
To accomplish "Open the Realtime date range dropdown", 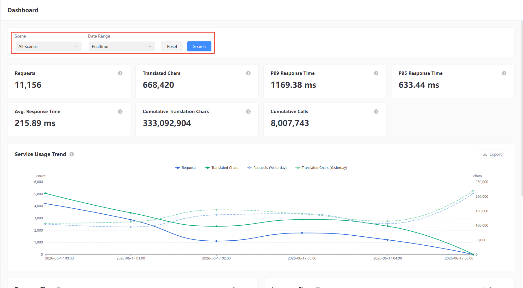I will tap(122, 46).
